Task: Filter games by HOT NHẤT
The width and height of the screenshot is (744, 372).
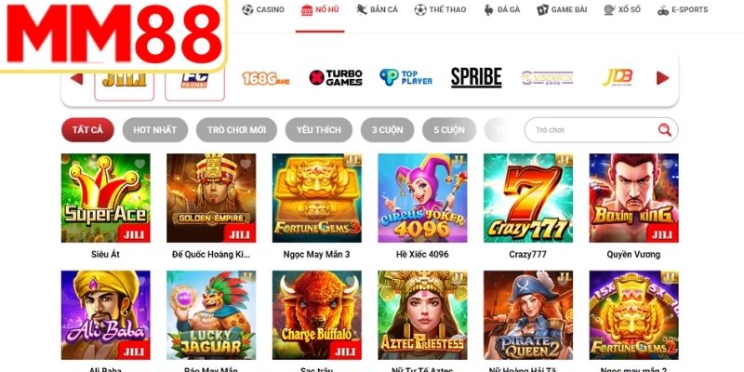Action: [154, 130]
